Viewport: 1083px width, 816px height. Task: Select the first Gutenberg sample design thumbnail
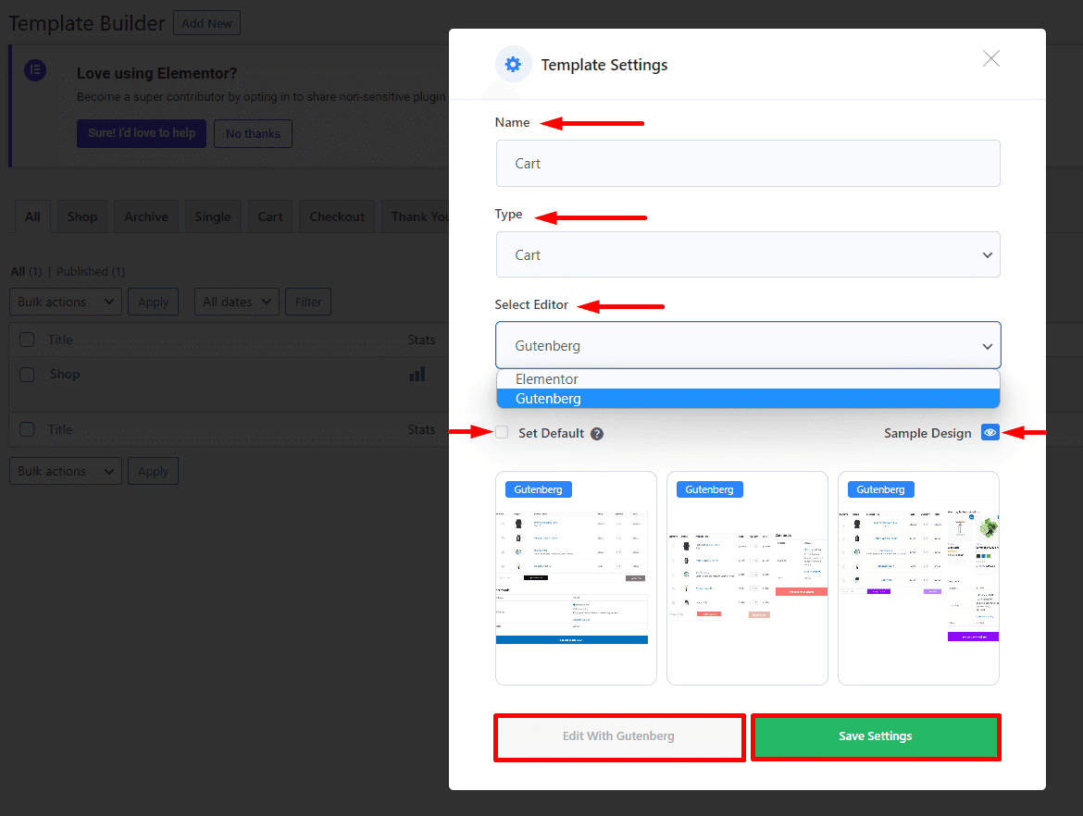coord(576,578)
